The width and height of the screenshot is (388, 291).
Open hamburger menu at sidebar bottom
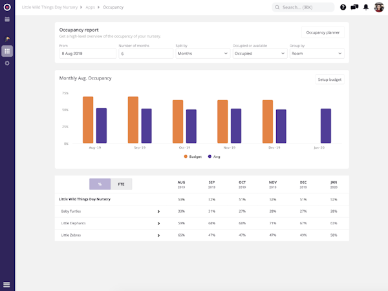click(x=6, y=285)
